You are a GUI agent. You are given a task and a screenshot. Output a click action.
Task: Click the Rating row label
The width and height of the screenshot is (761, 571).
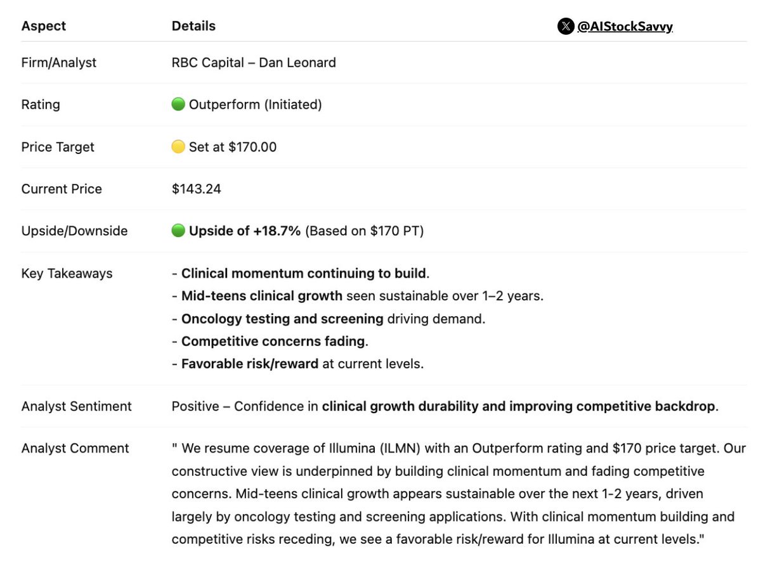click(x=41, y=105)
